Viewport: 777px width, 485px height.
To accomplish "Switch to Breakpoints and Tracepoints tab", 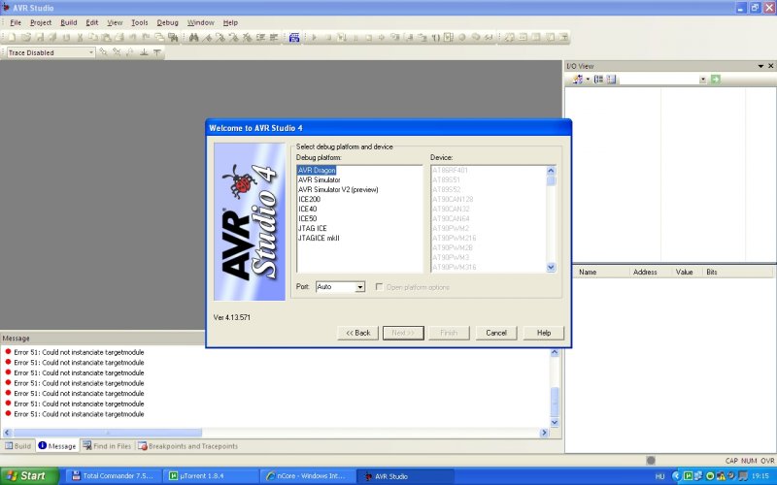I will (187, 446).
